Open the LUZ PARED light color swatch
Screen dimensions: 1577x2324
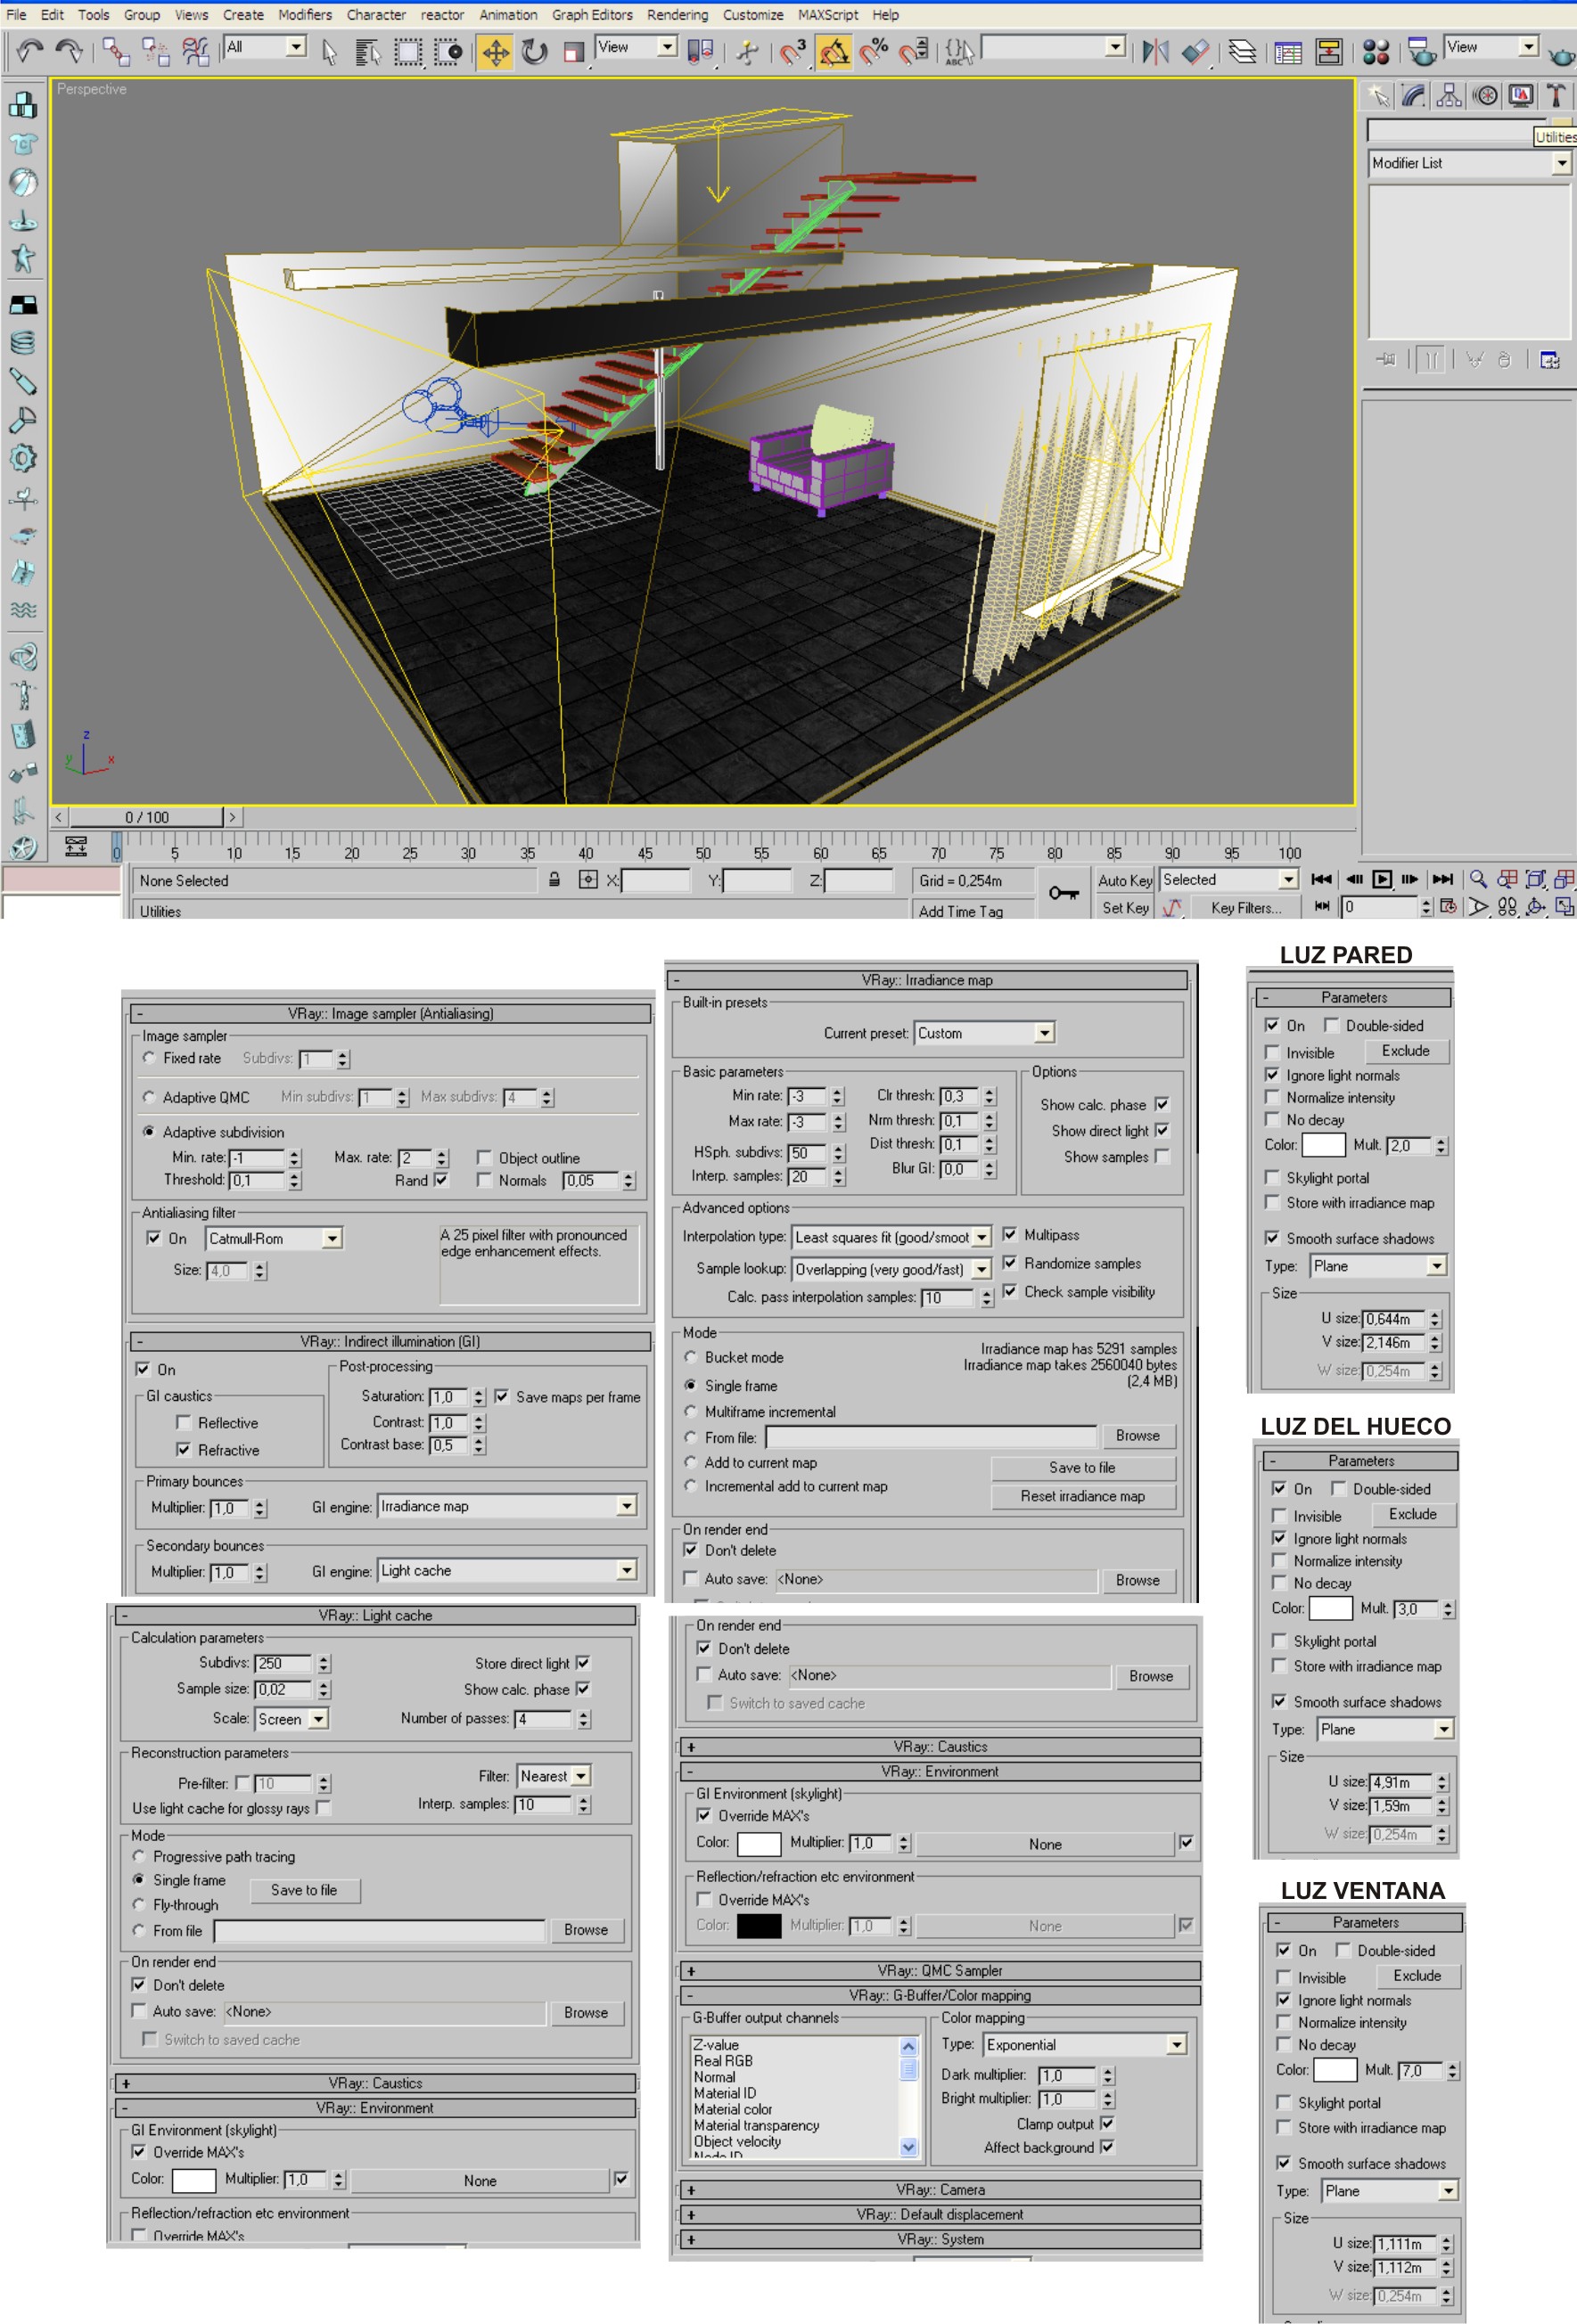coord(1323,1145)
